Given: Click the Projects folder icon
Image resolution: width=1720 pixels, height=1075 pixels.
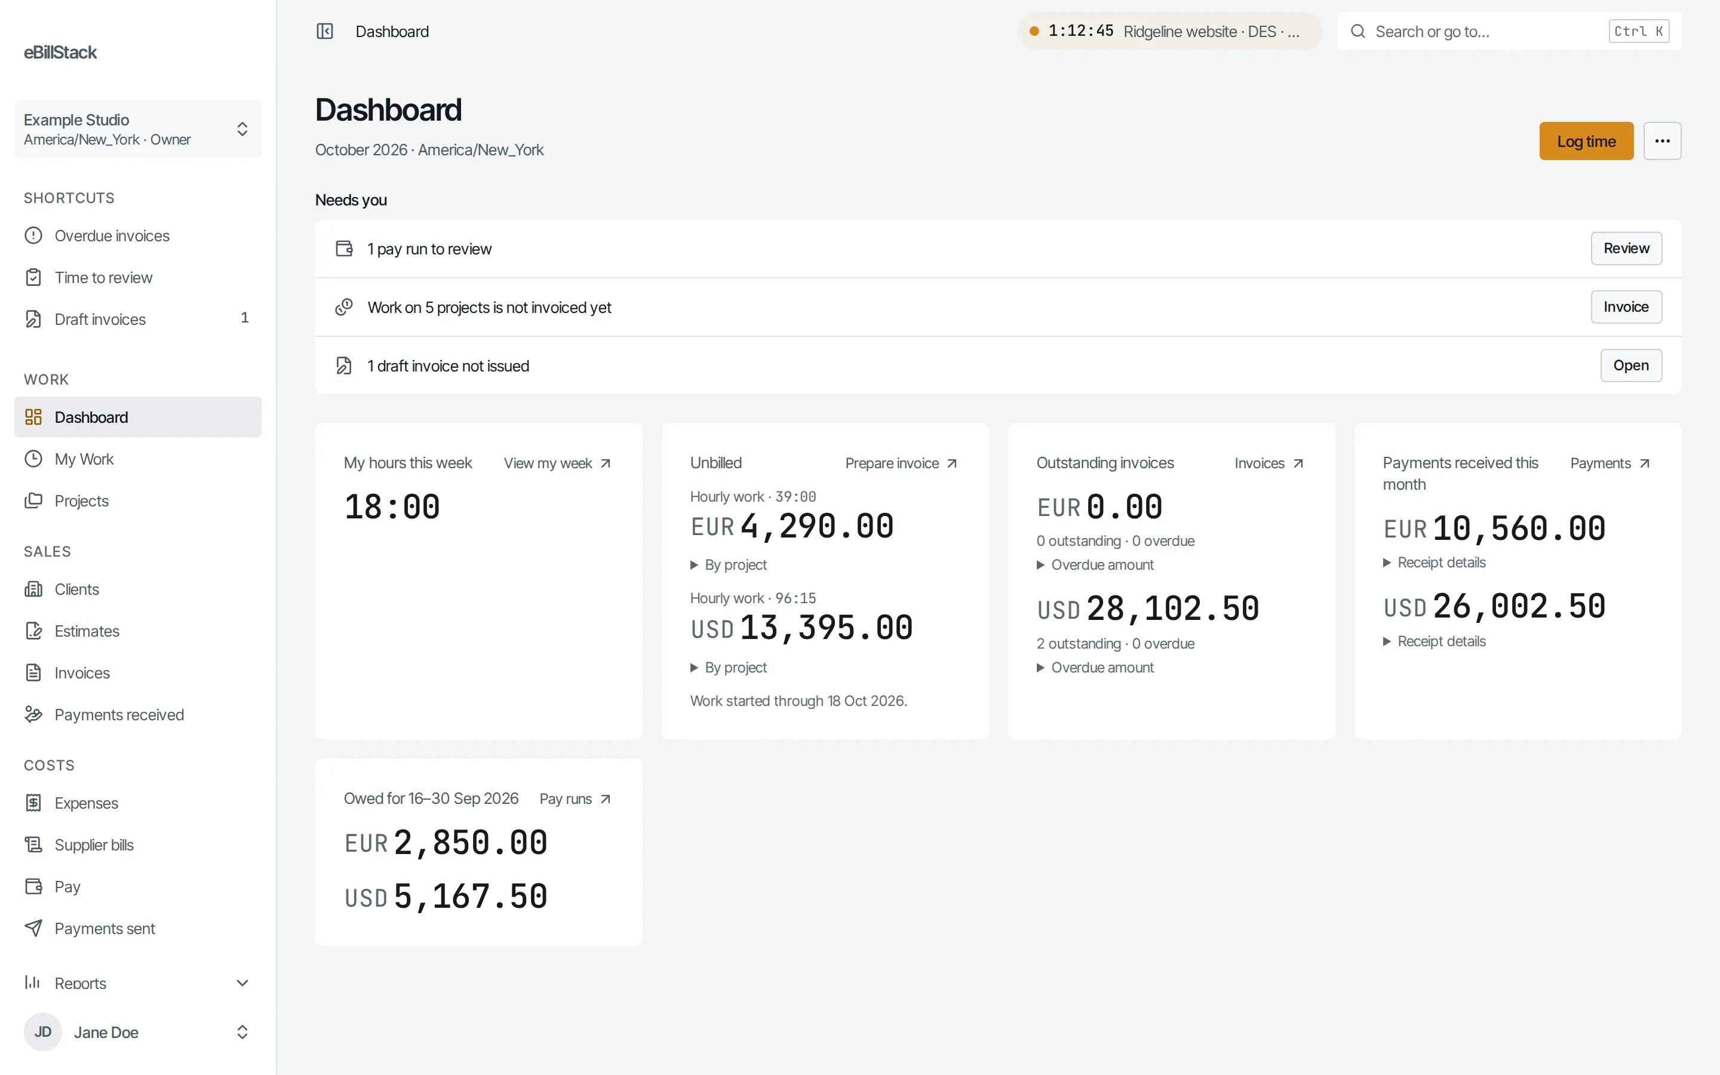Looking at the screenshot, I should pos(33,501).
